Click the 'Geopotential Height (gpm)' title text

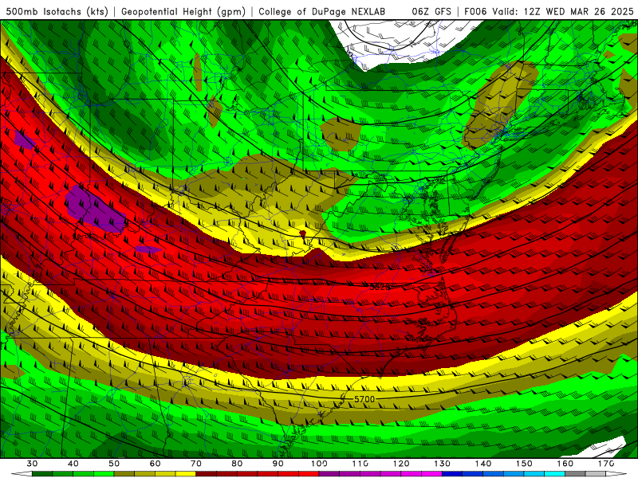183,11
